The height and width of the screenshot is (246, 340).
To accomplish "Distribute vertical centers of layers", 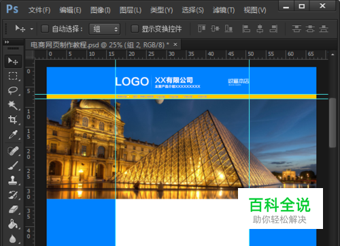I will click(310, 29).
